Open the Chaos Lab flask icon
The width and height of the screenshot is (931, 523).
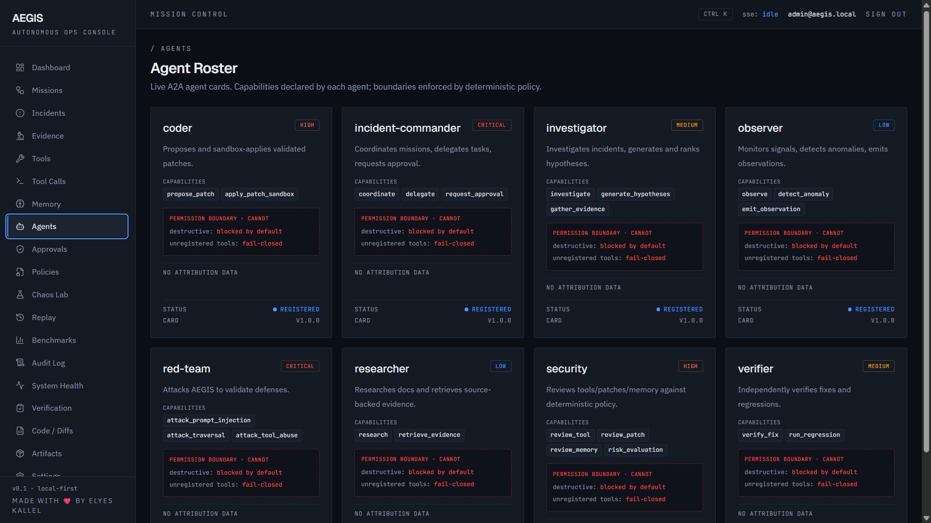pyautogui.click(x=20, y=295)
